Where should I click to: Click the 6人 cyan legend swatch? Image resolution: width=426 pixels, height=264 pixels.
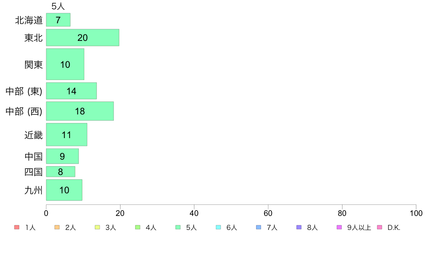click(x=218, y=227)
